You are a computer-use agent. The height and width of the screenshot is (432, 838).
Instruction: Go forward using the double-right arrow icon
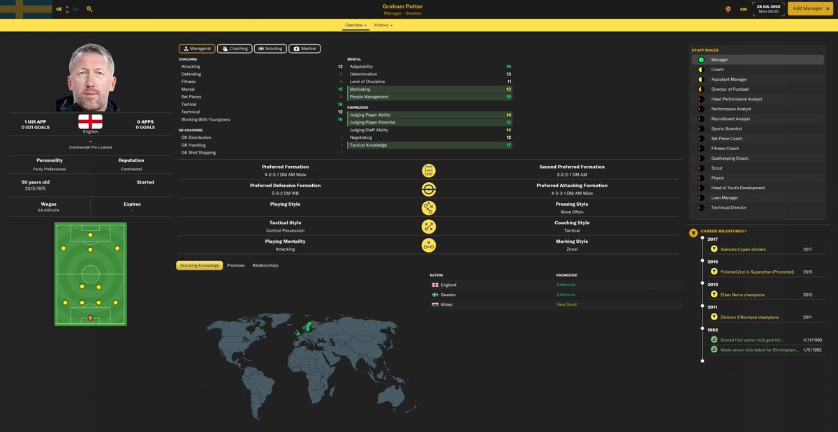[75, 9]
